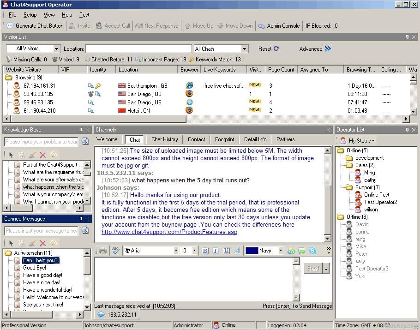Toggle italic text formatting
The image size is (420, 330).
click(215, 251)
